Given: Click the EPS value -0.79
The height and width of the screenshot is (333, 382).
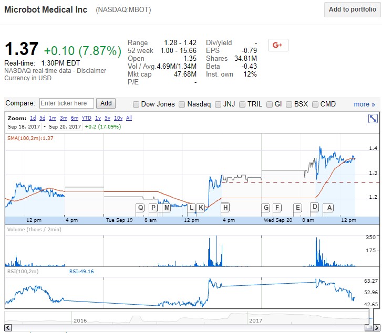Looking at the screenshot, I should point(249,50).
